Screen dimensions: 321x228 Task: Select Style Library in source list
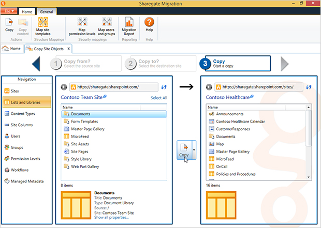(114, 159)
